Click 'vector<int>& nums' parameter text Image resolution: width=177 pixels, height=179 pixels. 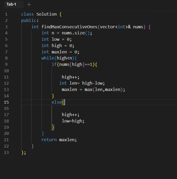(122, 27)
